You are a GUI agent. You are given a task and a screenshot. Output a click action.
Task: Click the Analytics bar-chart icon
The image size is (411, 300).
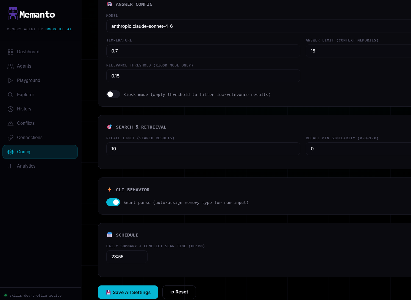tap(10, 166)
